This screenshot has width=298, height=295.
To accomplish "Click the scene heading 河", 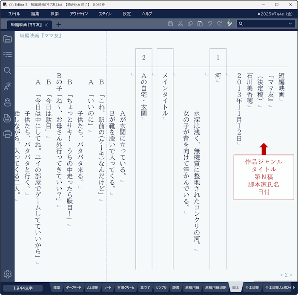I will coord(218,76).
